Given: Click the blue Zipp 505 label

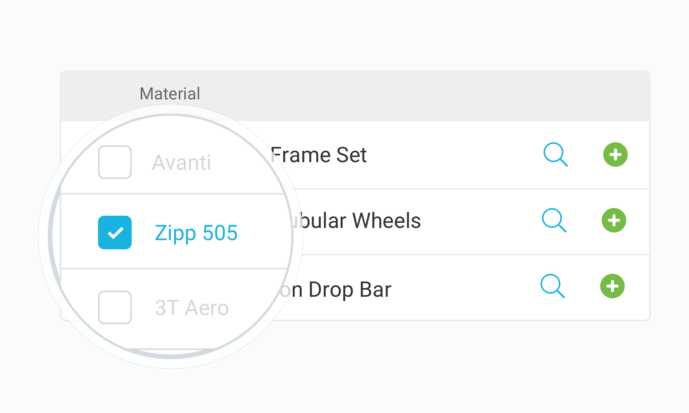Looking at the screenshot, I should pos(196,233).
